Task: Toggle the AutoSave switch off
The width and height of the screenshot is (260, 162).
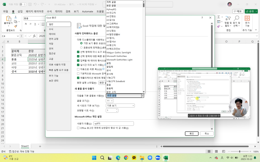Action: click(23, 4)
